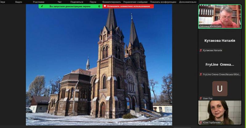
Task: Click the white stop square in red button
Action: [x=105, y=6]
